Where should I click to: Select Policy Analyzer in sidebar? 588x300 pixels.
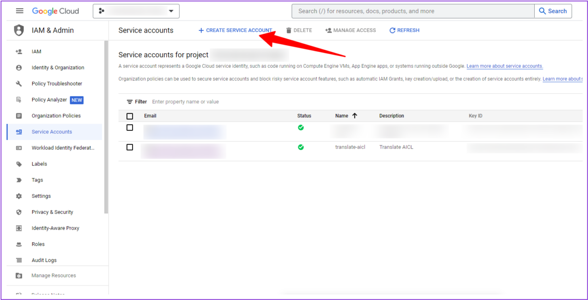click(50, 100)
